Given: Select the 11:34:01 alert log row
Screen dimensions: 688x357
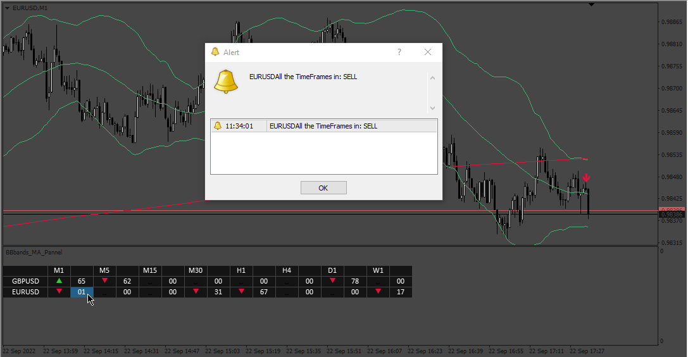Looking at the screenshot, I should coord(324,126).
